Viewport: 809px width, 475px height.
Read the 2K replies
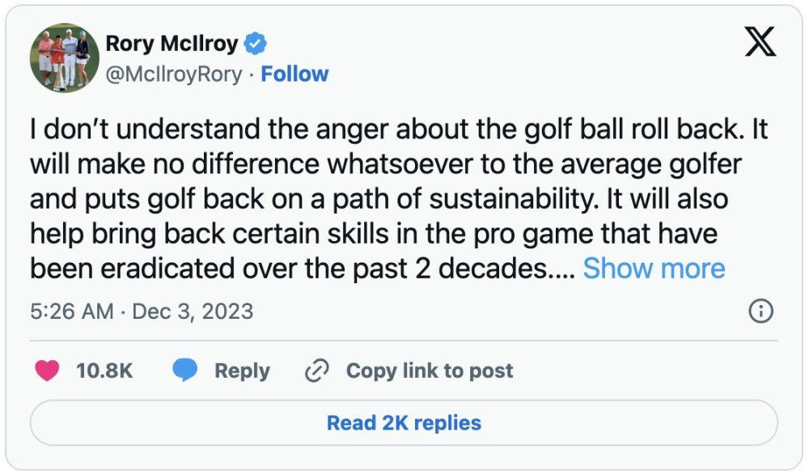[x=404, y=422]
